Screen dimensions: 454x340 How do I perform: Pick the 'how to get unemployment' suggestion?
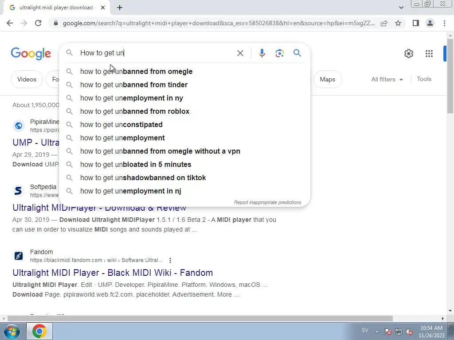point(184,138)
